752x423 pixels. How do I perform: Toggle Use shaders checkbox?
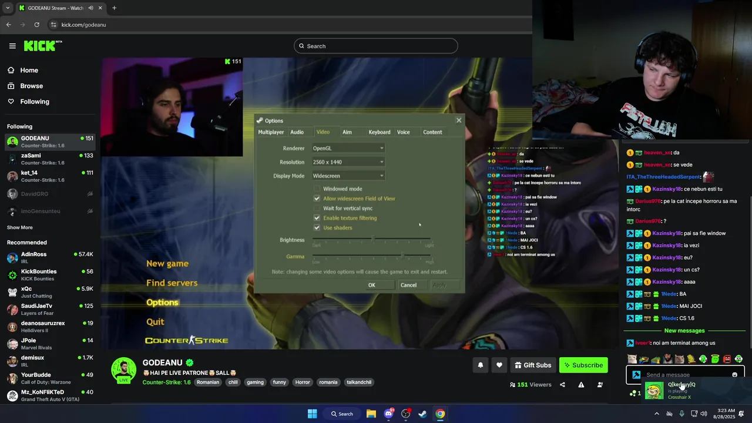[x=317, y=227]
